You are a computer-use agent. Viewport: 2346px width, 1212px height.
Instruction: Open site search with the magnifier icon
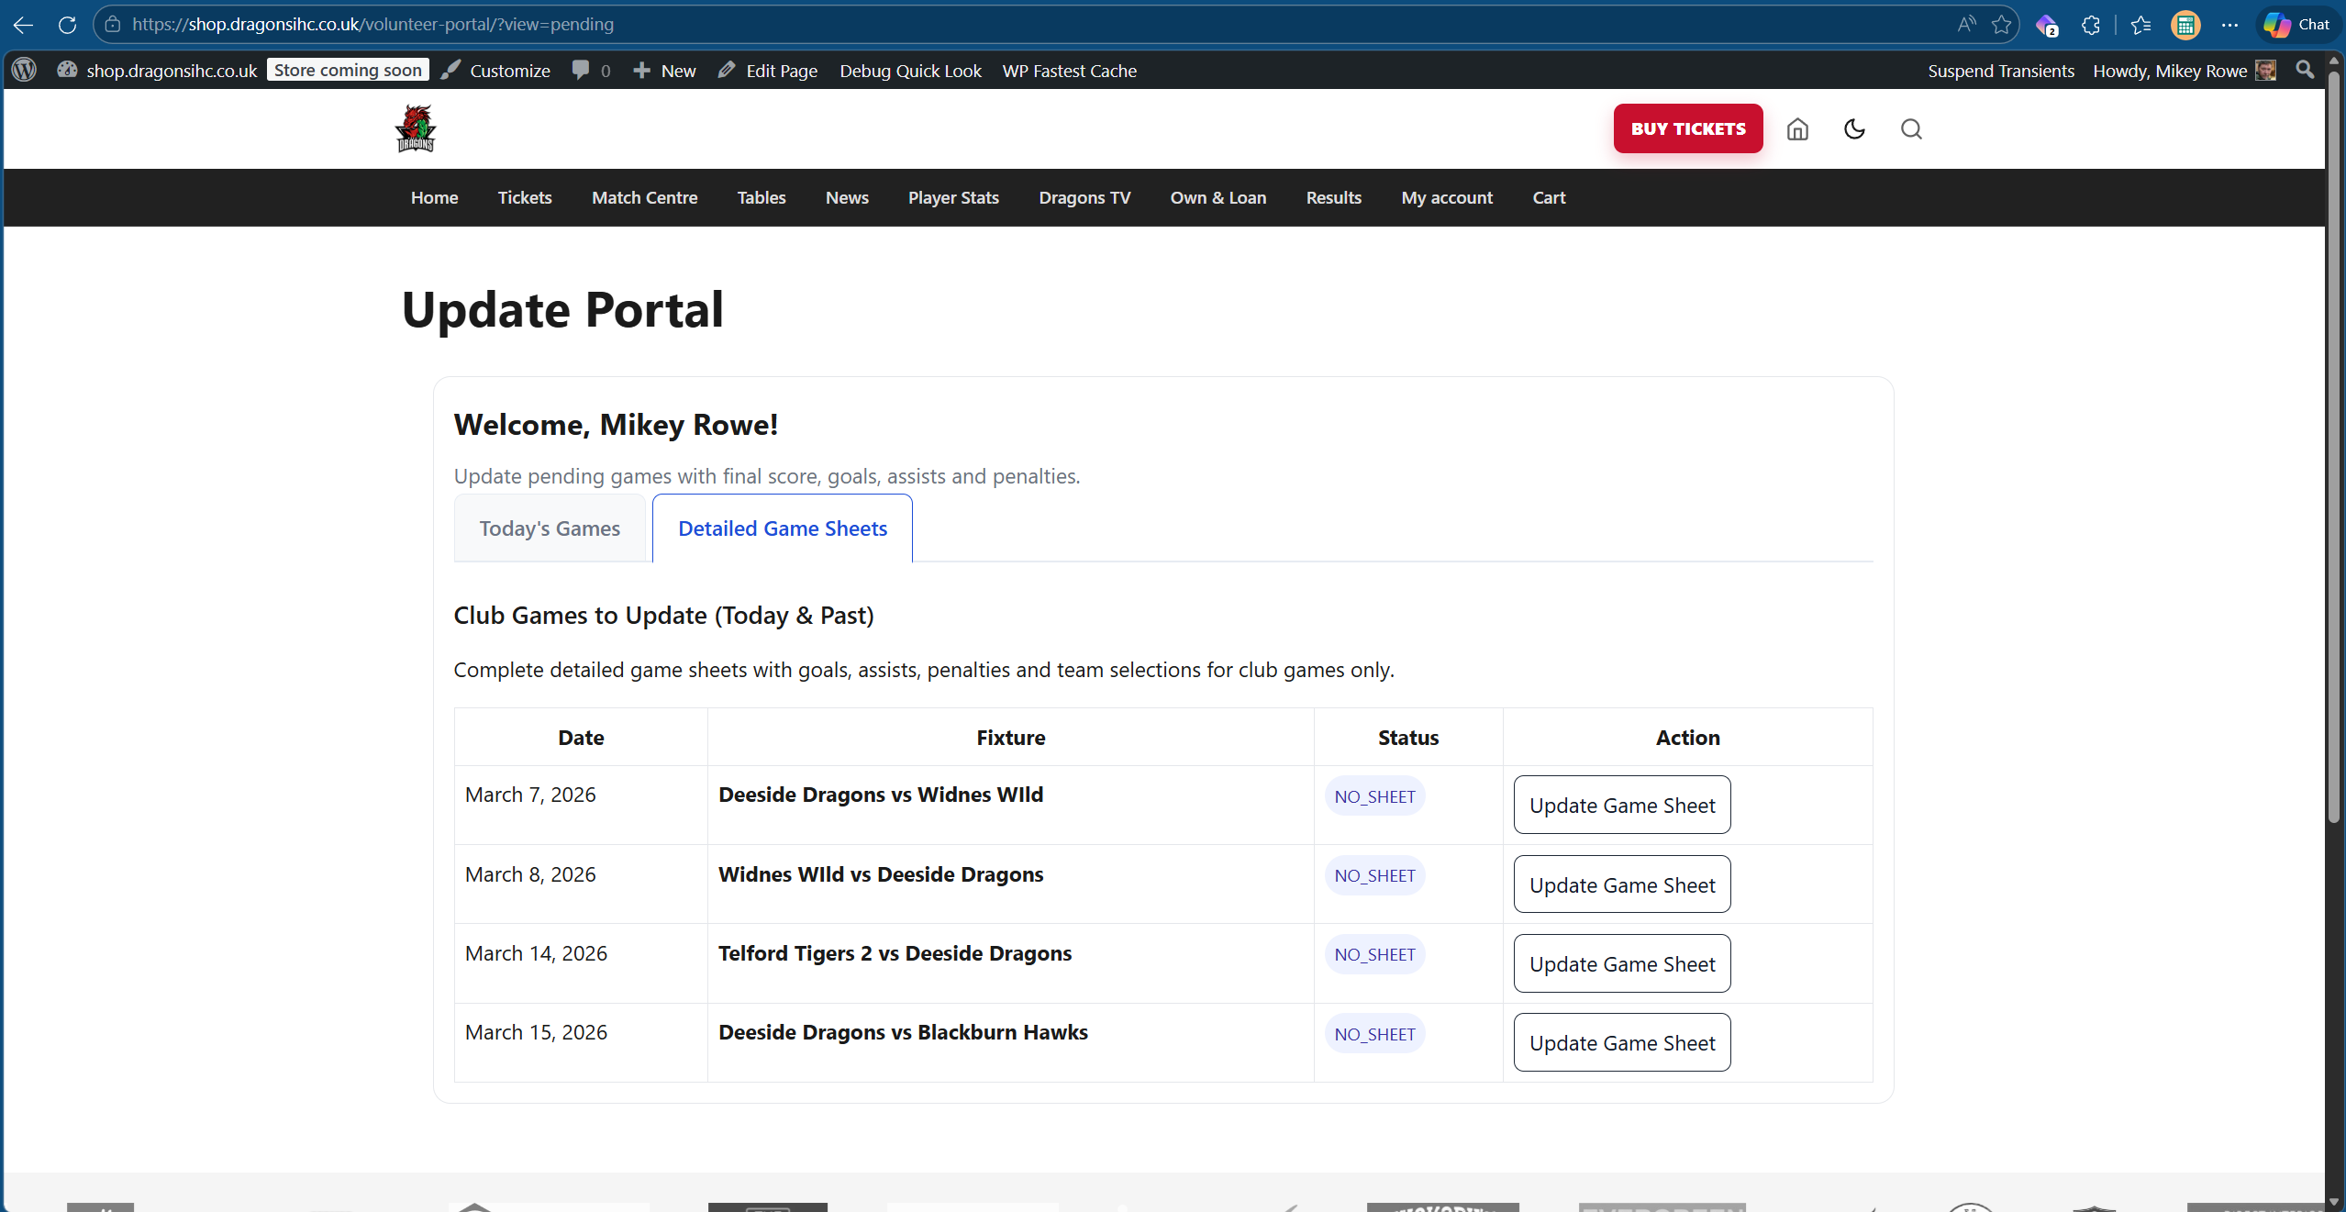click(1911, 129)
